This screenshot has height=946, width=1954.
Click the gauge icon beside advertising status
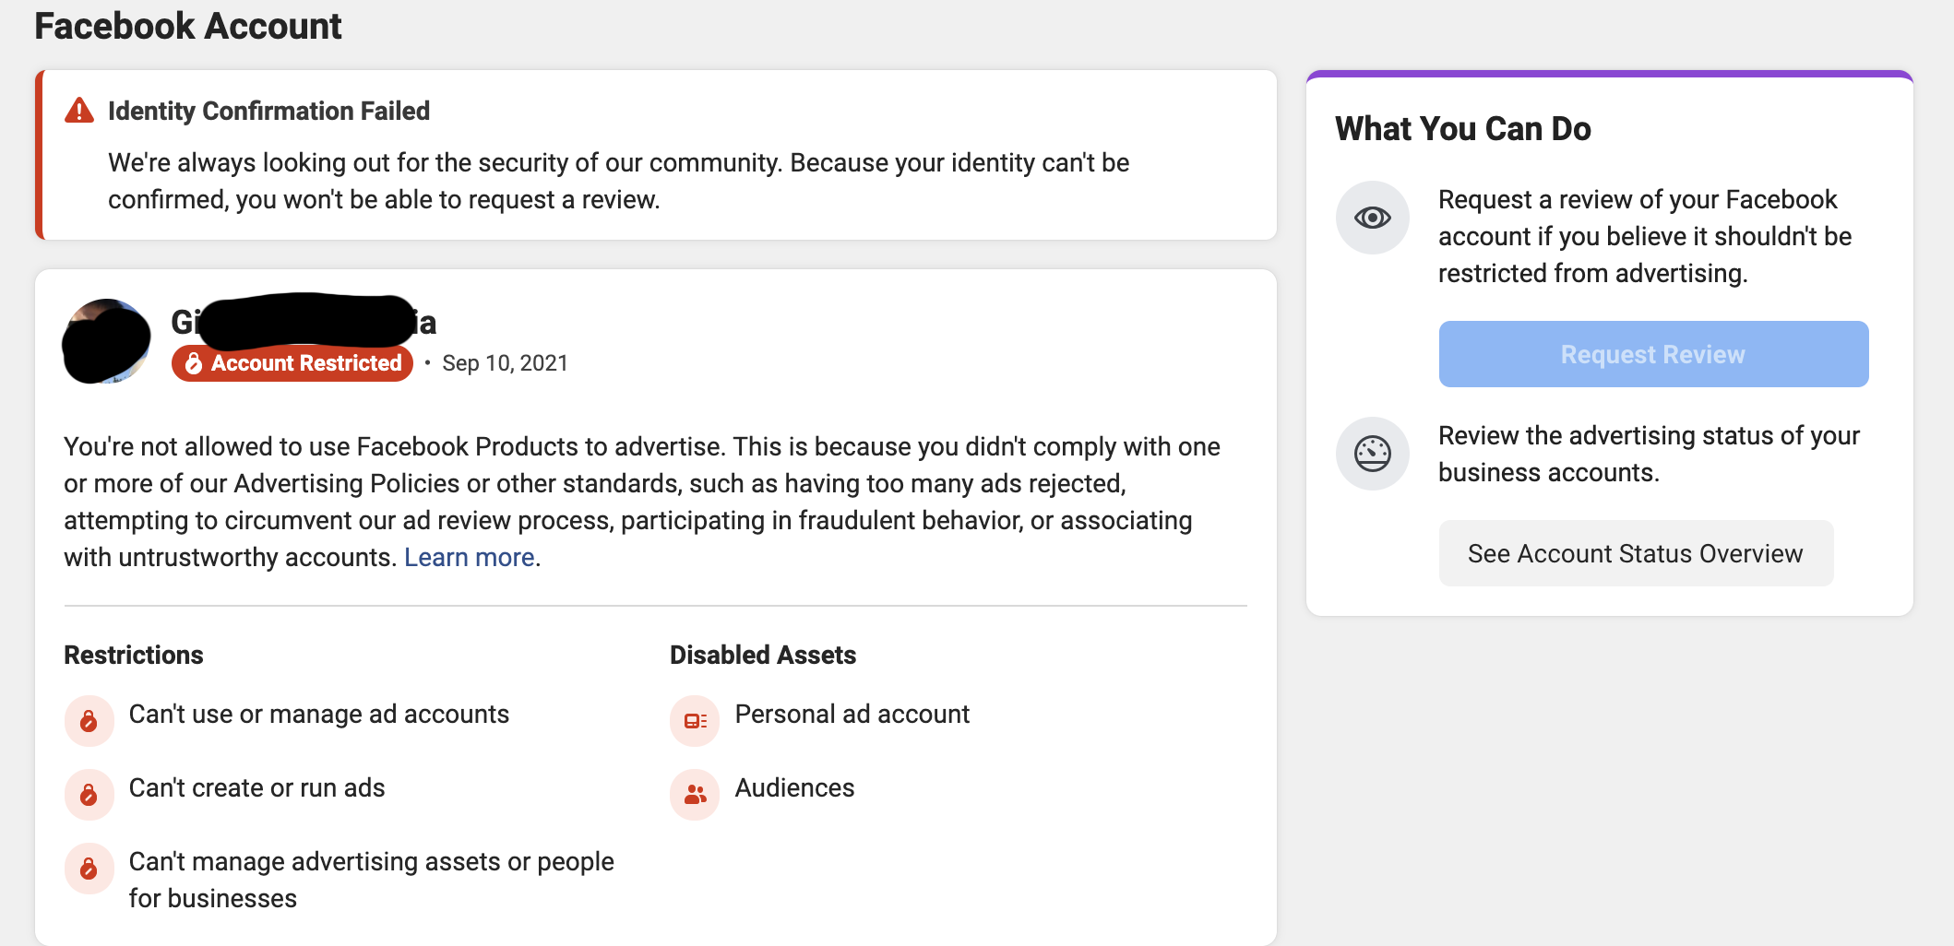point(1373,454)
